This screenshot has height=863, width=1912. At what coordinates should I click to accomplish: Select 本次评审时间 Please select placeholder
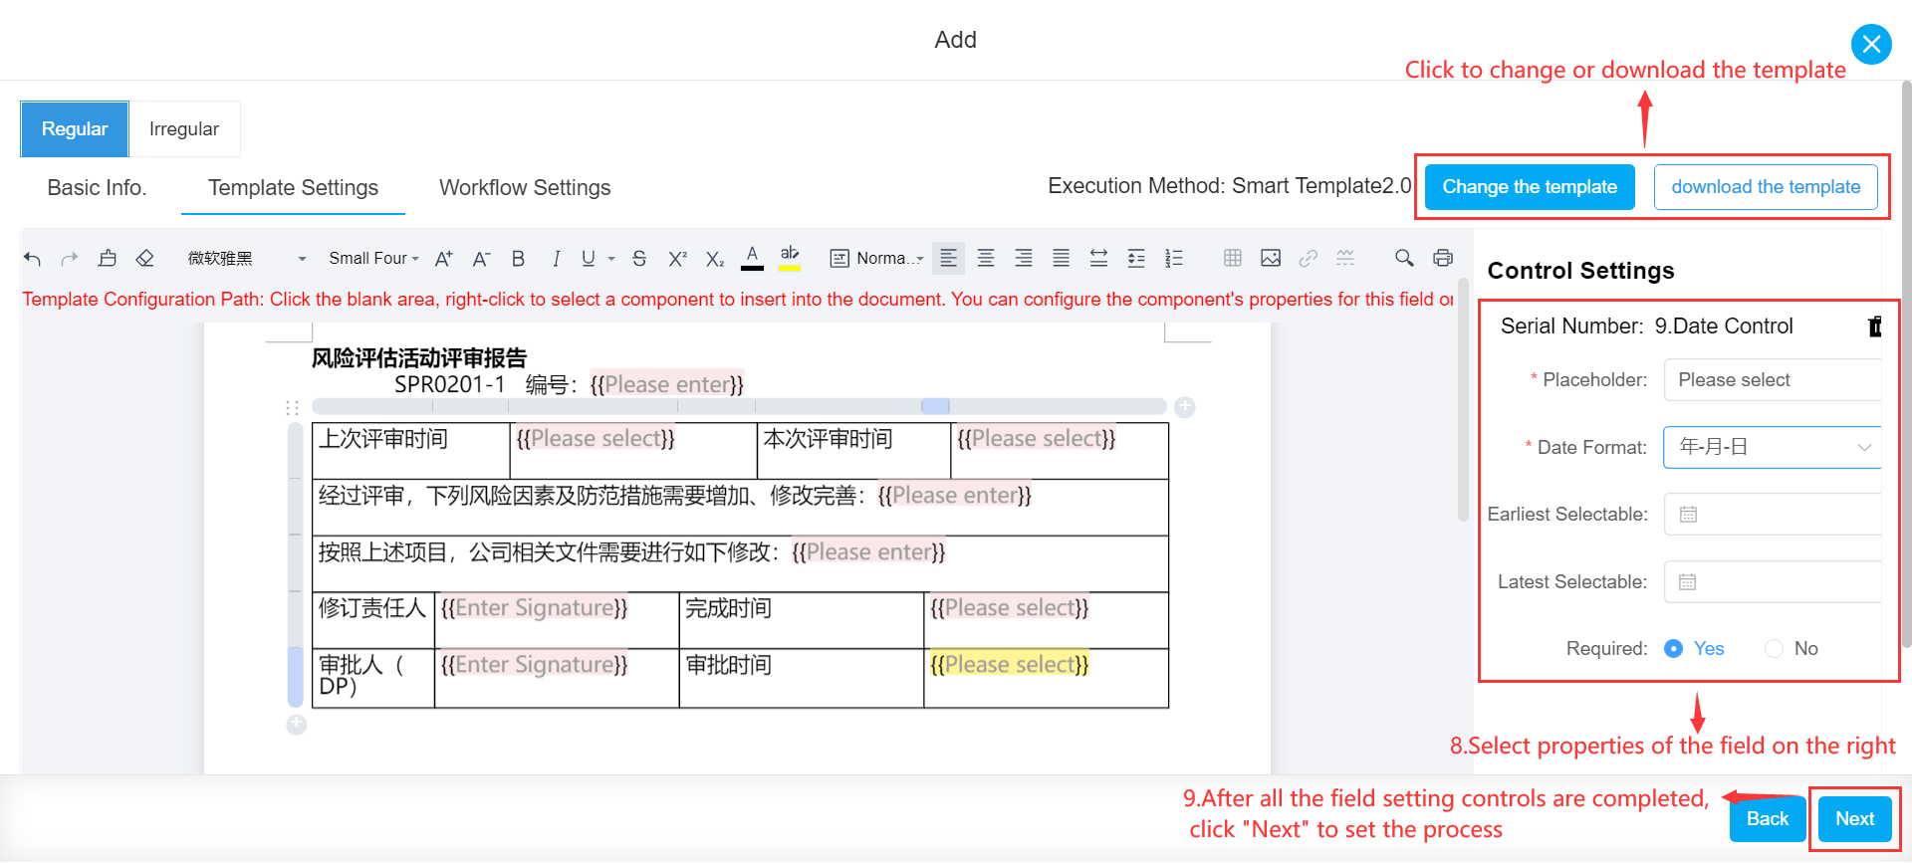pyautogui.click(x=1036, y=439)
